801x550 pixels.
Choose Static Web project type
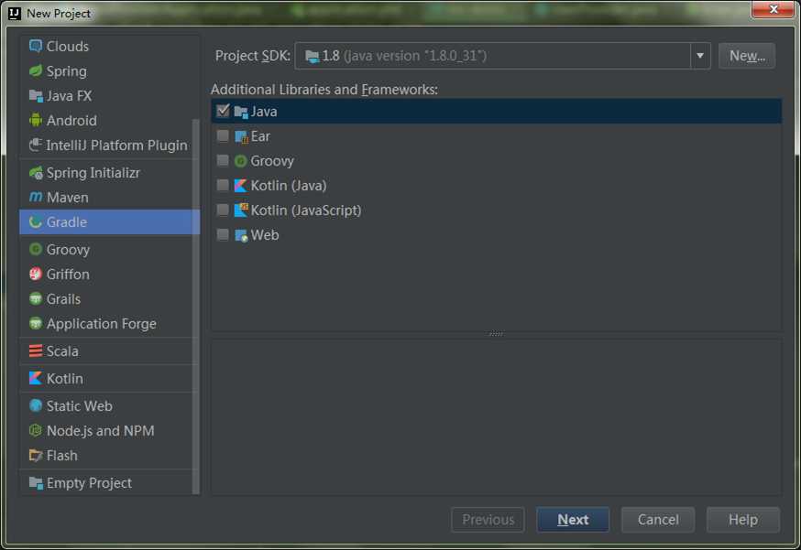(109, 406)
